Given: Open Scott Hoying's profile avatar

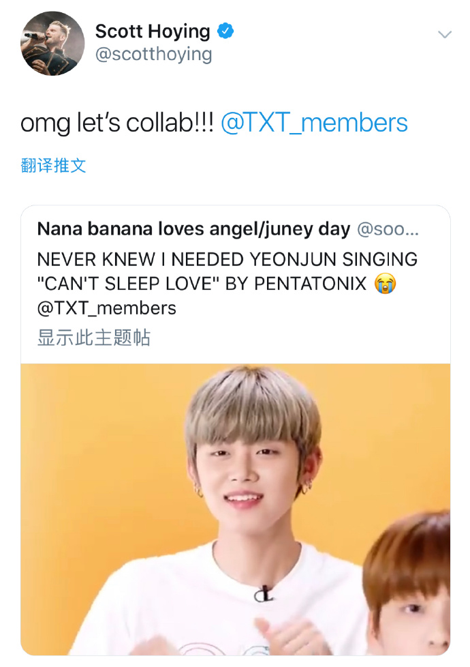Looking at the screenshot, I should 52,43.
